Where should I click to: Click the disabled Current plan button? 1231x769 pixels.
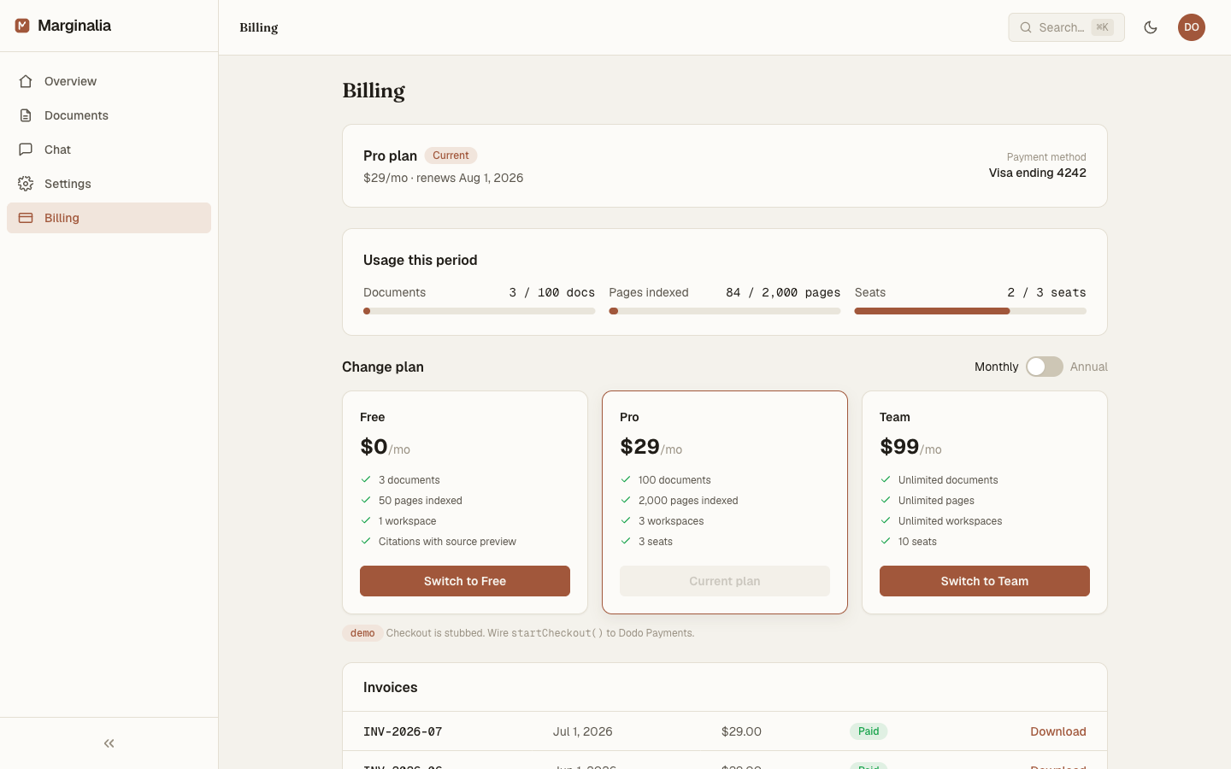725,581
